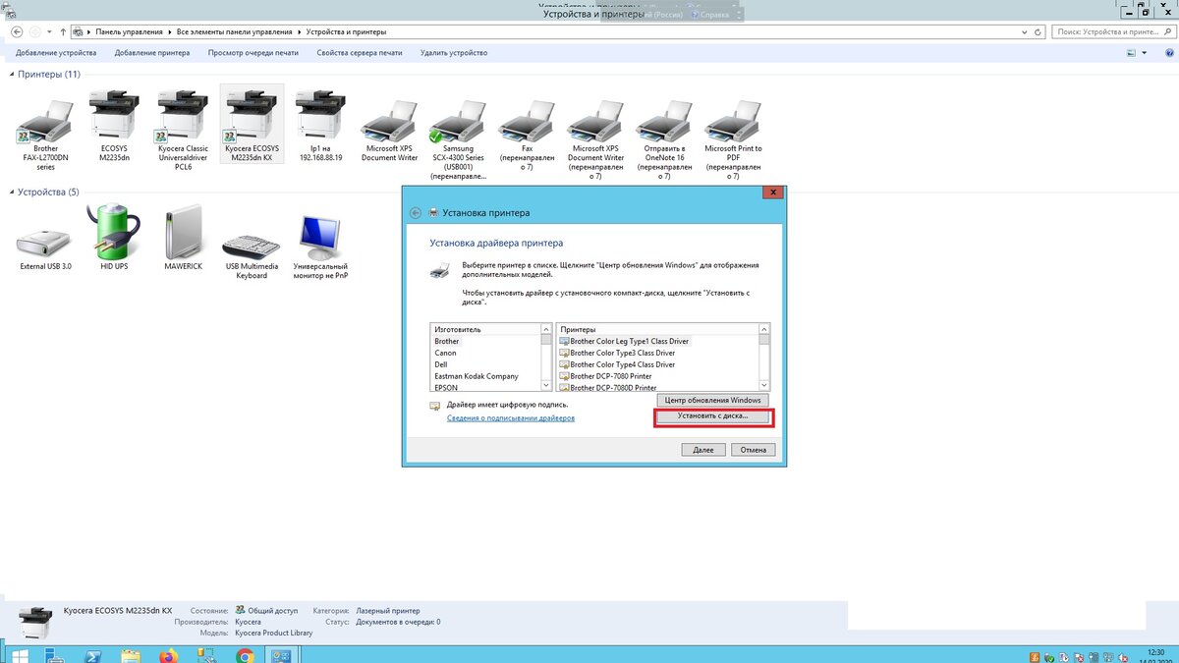Collapse the Devices (5) group

tap(12, 192)
